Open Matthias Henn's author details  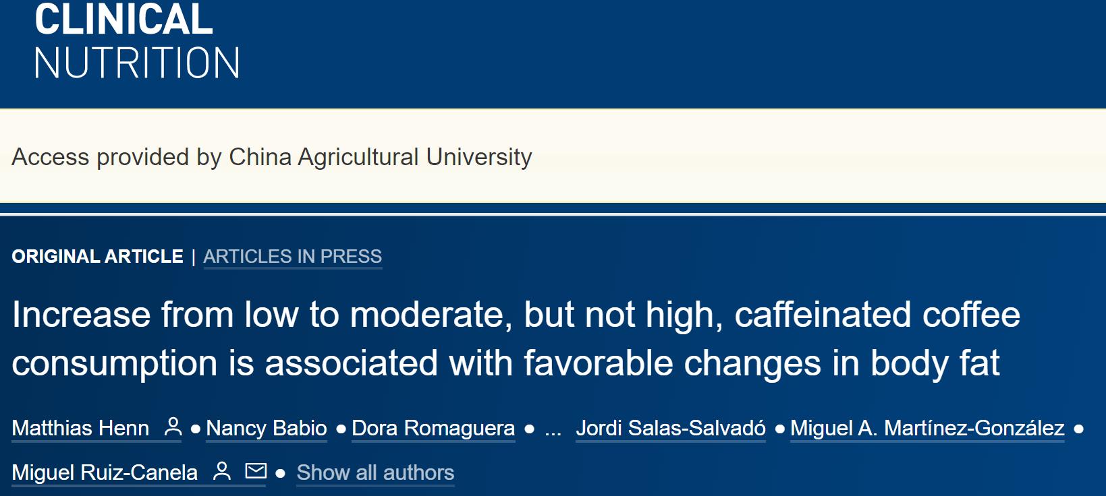click(x=80, y=428)
